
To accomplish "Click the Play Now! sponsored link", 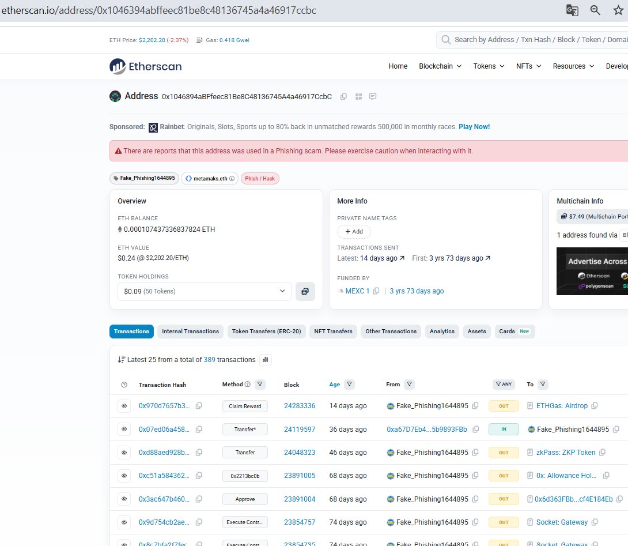I will (x=474, y=127).
